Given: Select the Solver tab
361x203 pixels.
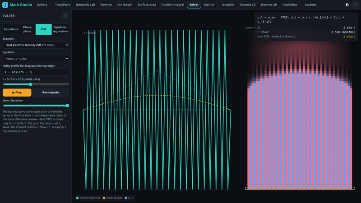Looking at the screenshot, I should point(194,5).
